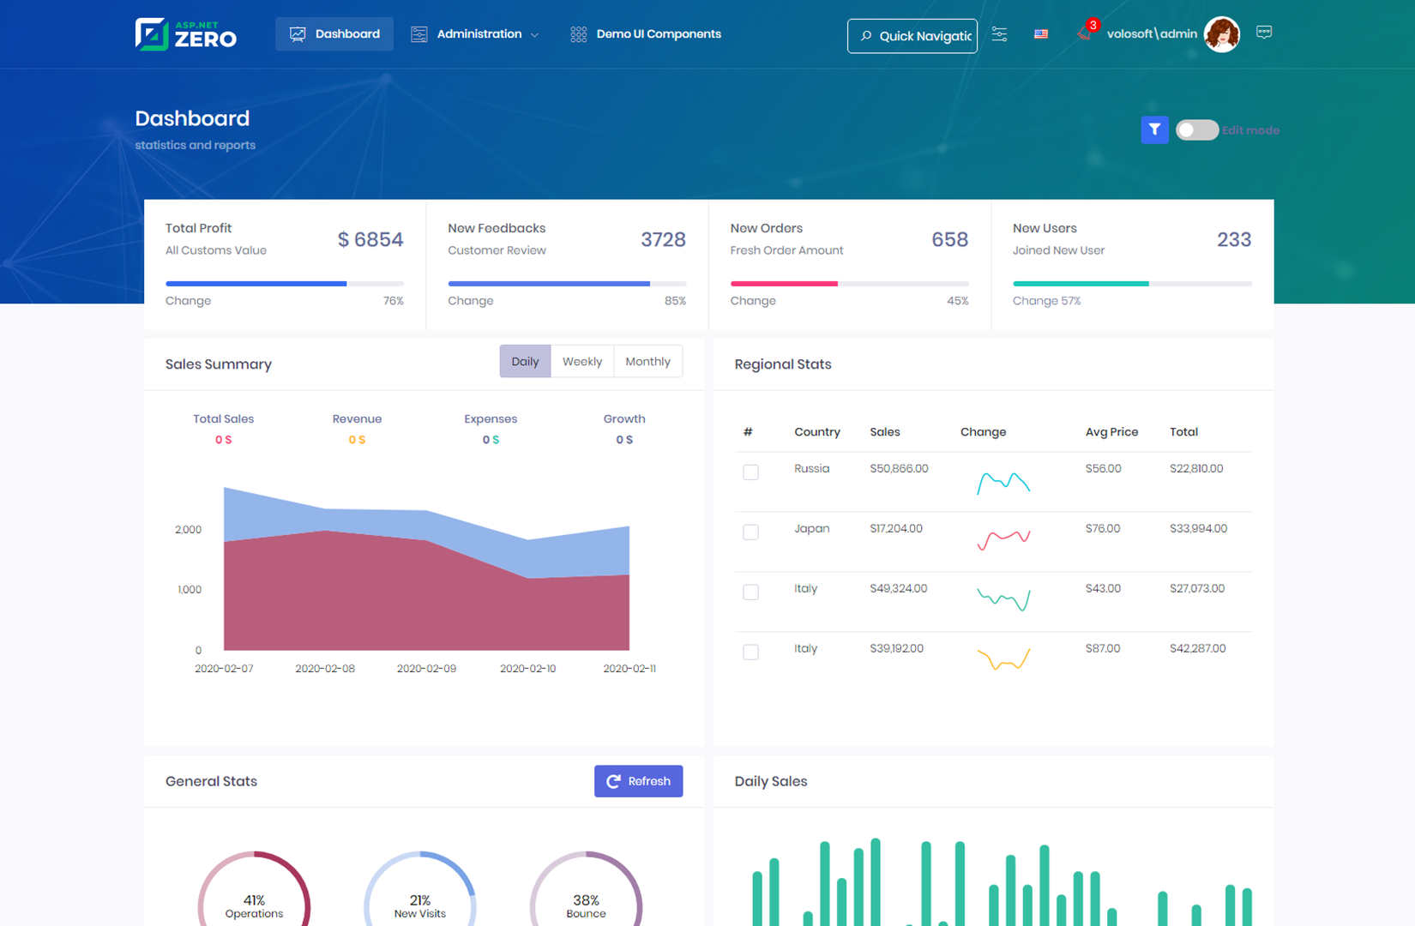Click the yellow sparkline for Italy $39,192.00
Image resolution: width=1415 pixels, height=926 pixels.
click(1003, 658)
